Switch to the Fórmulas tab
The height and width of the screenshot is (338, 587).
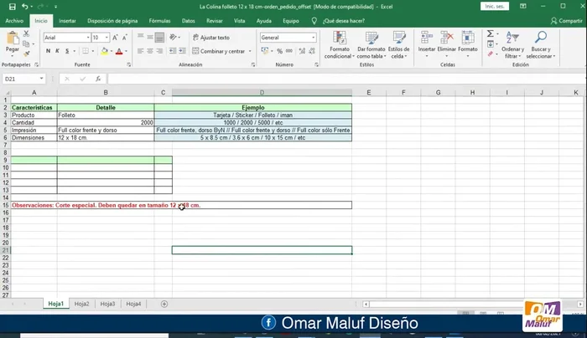point(159,21)
